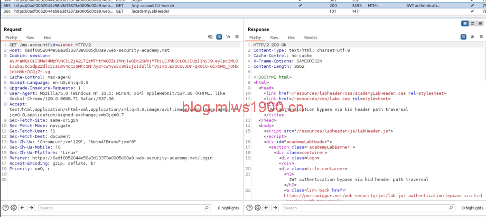Click the Content-Length: 3362 response header
The width and height of the screenshot is (486, 217).
(279, 66)
